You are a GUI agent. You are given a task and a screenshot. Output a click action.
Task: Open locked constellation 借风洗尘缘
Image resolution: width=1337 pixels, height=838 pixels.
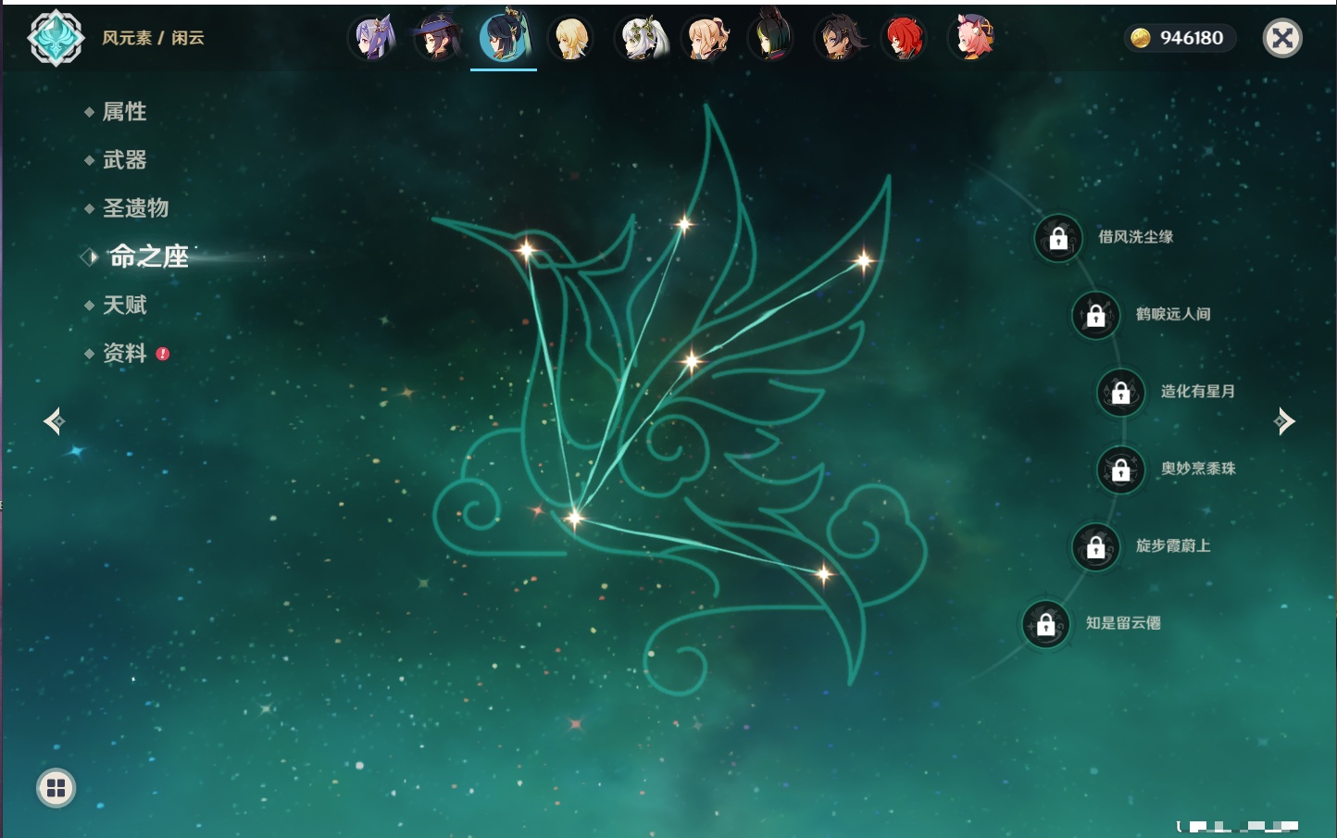point(1058,238)
